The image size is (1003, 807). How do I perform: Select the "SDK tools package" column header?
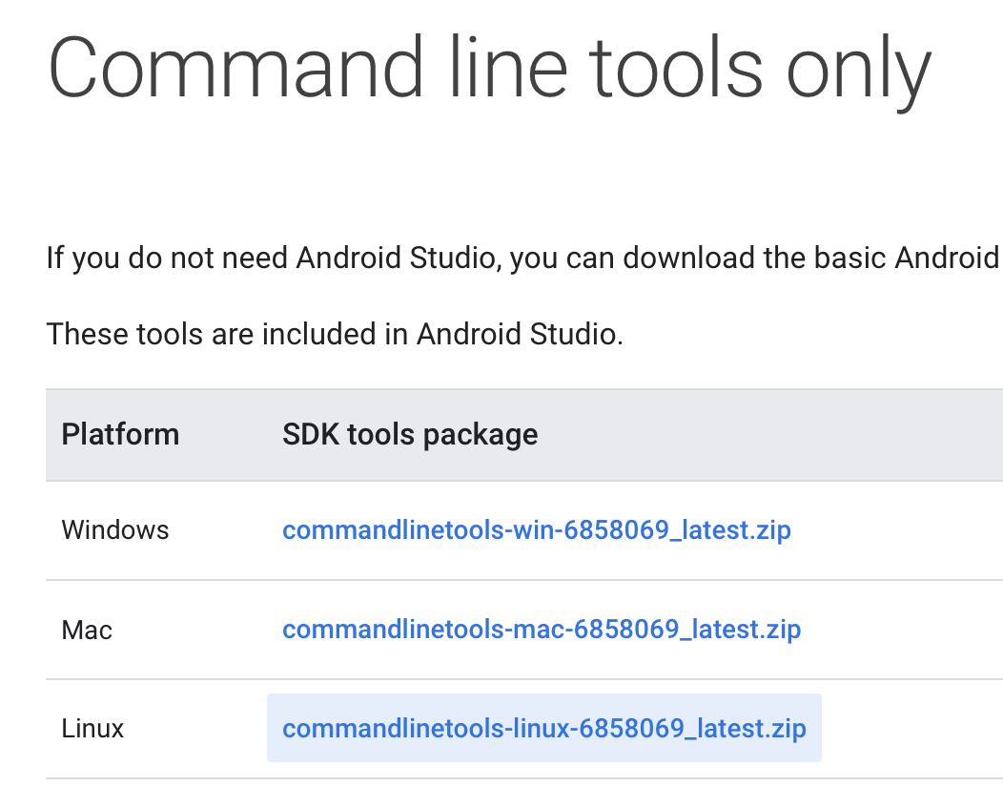click(410, 435)
